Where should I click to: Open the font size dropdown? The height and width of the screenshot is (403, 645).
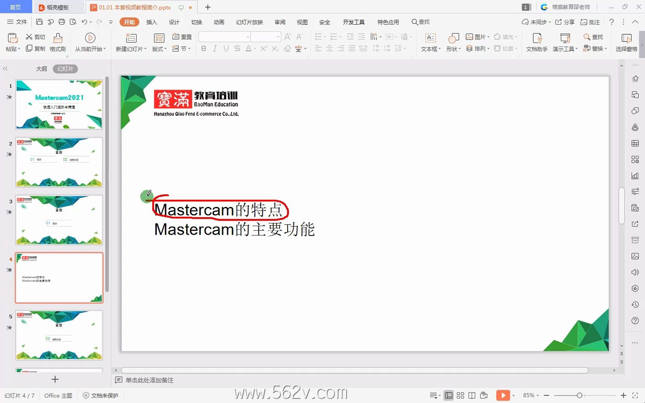point(278,37)
